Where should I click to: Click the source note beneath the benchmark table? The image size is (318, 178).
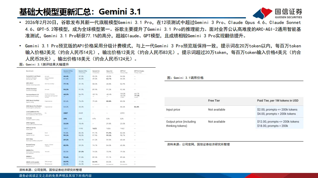pos(50,170)
